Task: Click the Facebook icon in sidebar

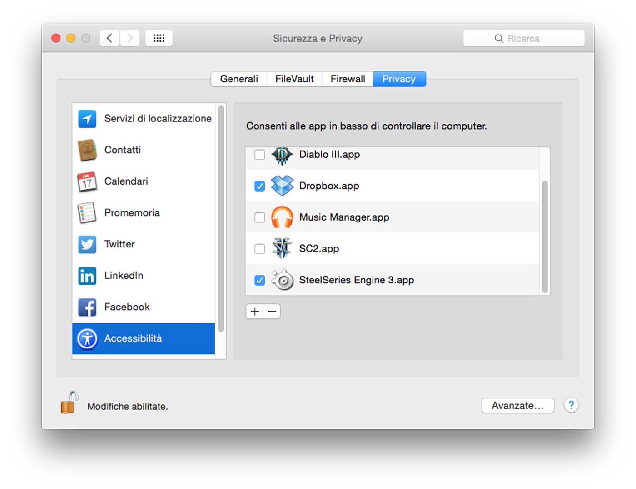Action: (x=87, y=307)
